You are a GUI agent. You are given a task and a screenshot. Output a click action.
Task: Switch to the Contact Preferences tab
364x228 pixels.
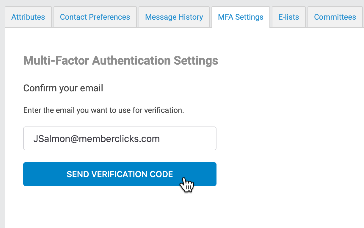95,17
